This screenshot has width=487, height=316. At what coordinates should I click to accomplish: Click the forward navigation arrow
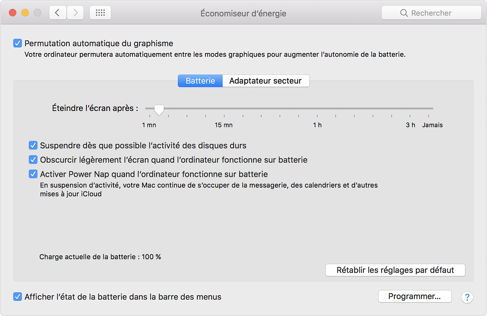pyautogui.click(x=76, y=13)
